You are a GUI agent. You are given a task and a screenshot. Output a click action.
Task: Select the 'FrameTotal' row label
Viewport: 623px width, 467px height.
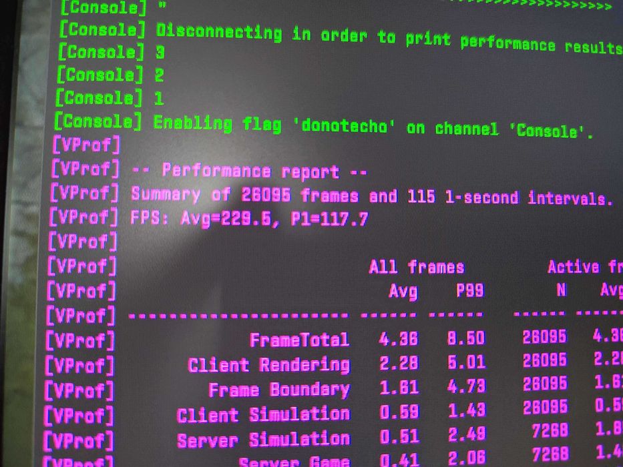point(299,340)
